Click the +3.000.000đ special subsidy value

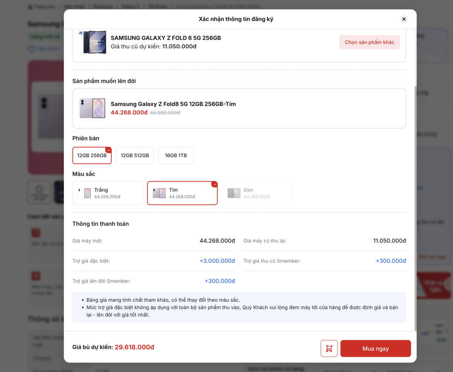coord(217,261)
